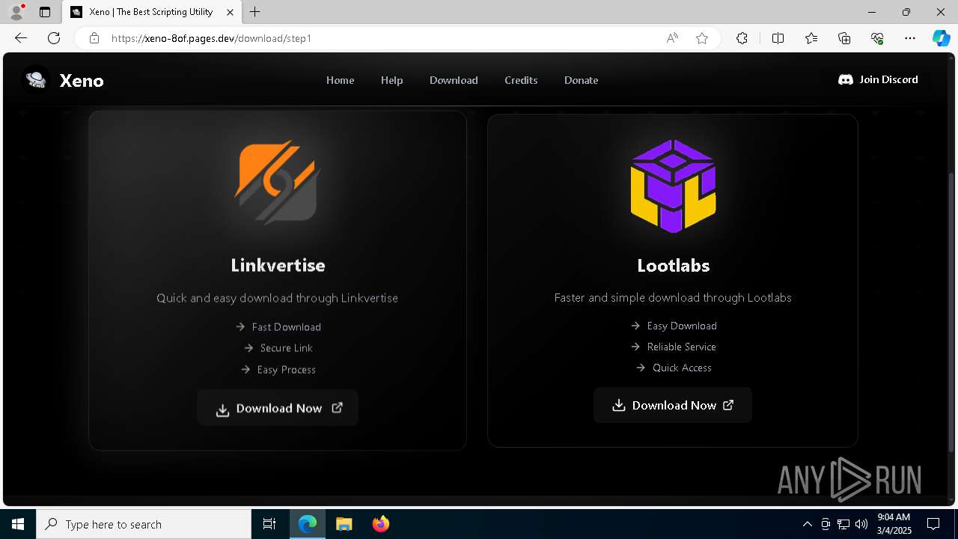Click Microsoft Edge taskbar icon
Screen dimensions: 958x539
308,524
